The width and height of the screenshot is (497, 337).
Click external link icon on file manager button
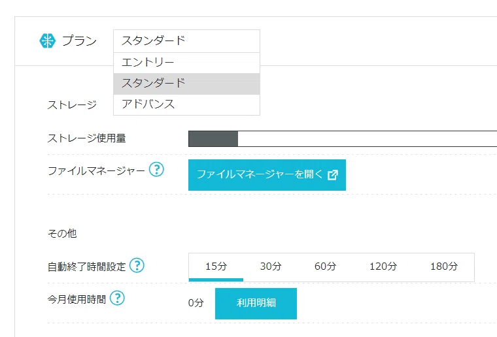coord(332,175)
